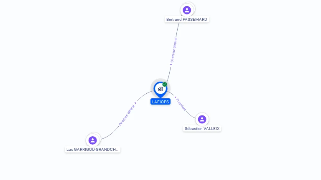Viewport: 321px width, 180px height.
Task: Open the Sébastien VALLEIX name label
Action: [x=202, y=129]
